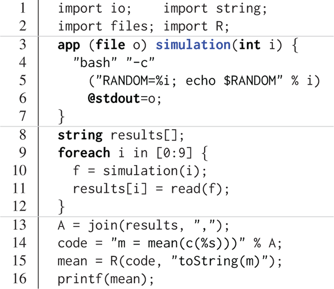Click the "printf(mean);" statement
334x289 pixels.
(102, 279)
